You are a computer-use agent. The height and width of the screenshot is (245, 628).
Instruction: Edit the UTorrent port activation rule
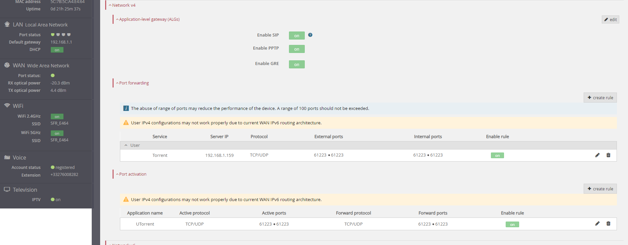point(597,224)
